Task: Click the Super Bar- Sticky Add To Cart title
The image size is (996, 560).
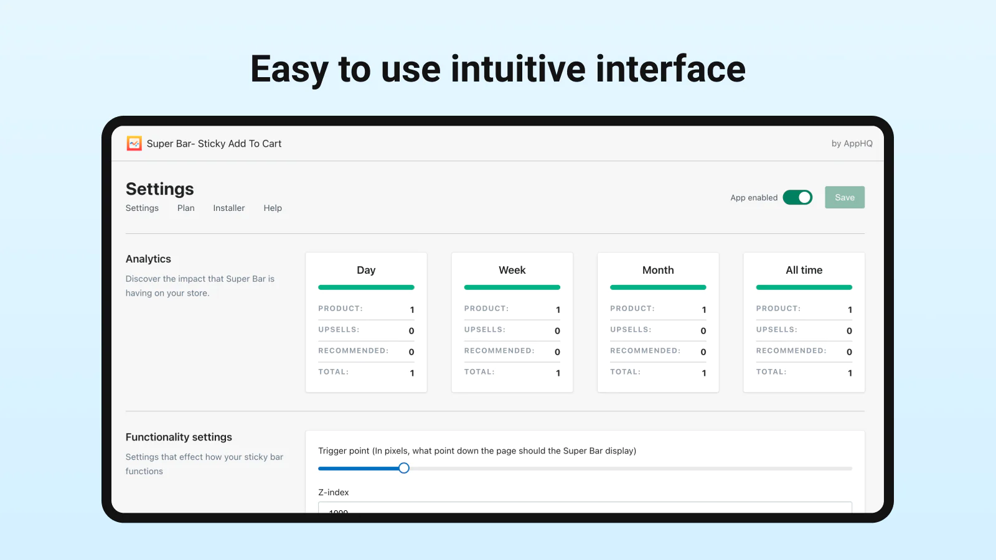Action: coord(214,144)
